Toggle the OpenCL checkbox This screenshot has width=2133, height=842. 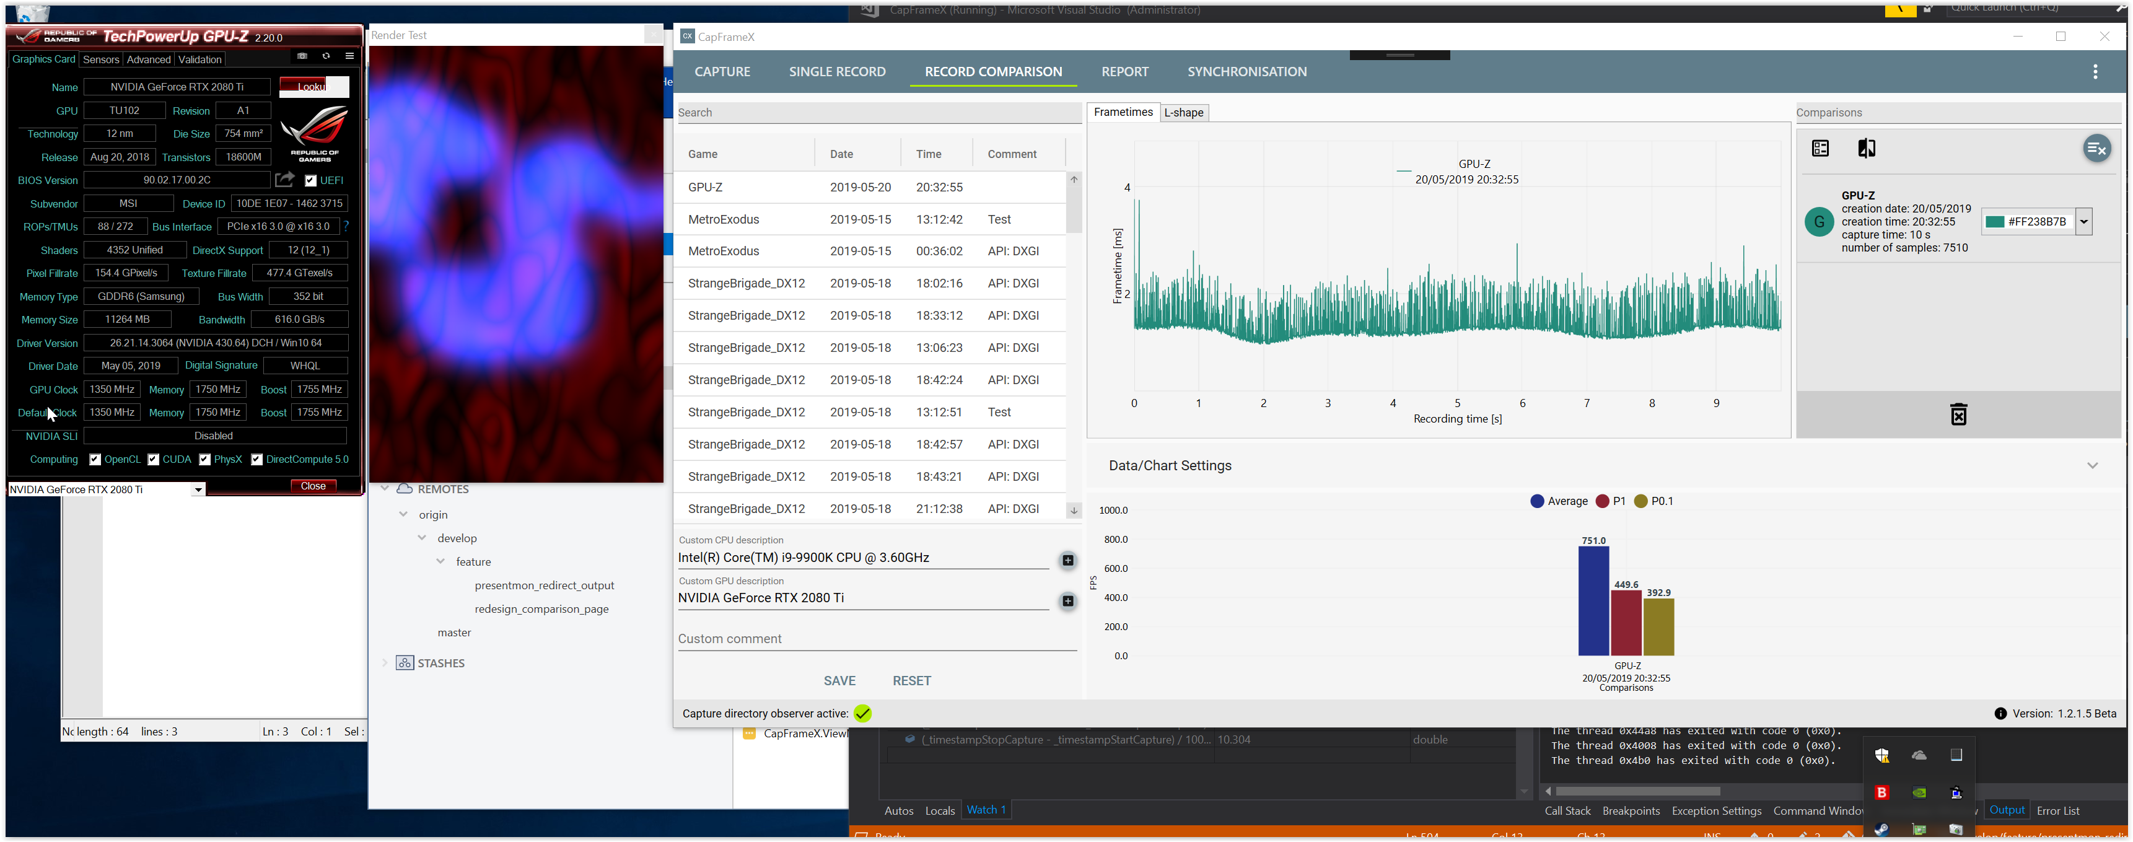[95, 460]
